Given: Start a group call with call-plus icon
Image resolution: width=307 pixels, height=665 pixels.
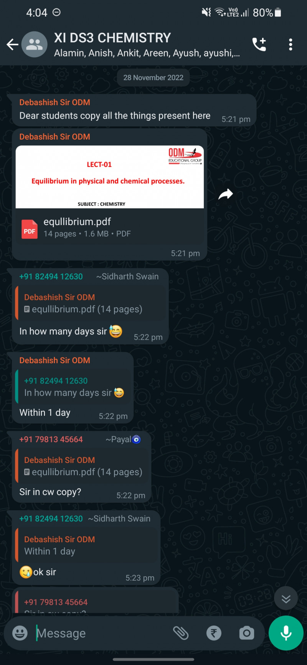Looking at the screenshot, I should (x=259, y=44).
